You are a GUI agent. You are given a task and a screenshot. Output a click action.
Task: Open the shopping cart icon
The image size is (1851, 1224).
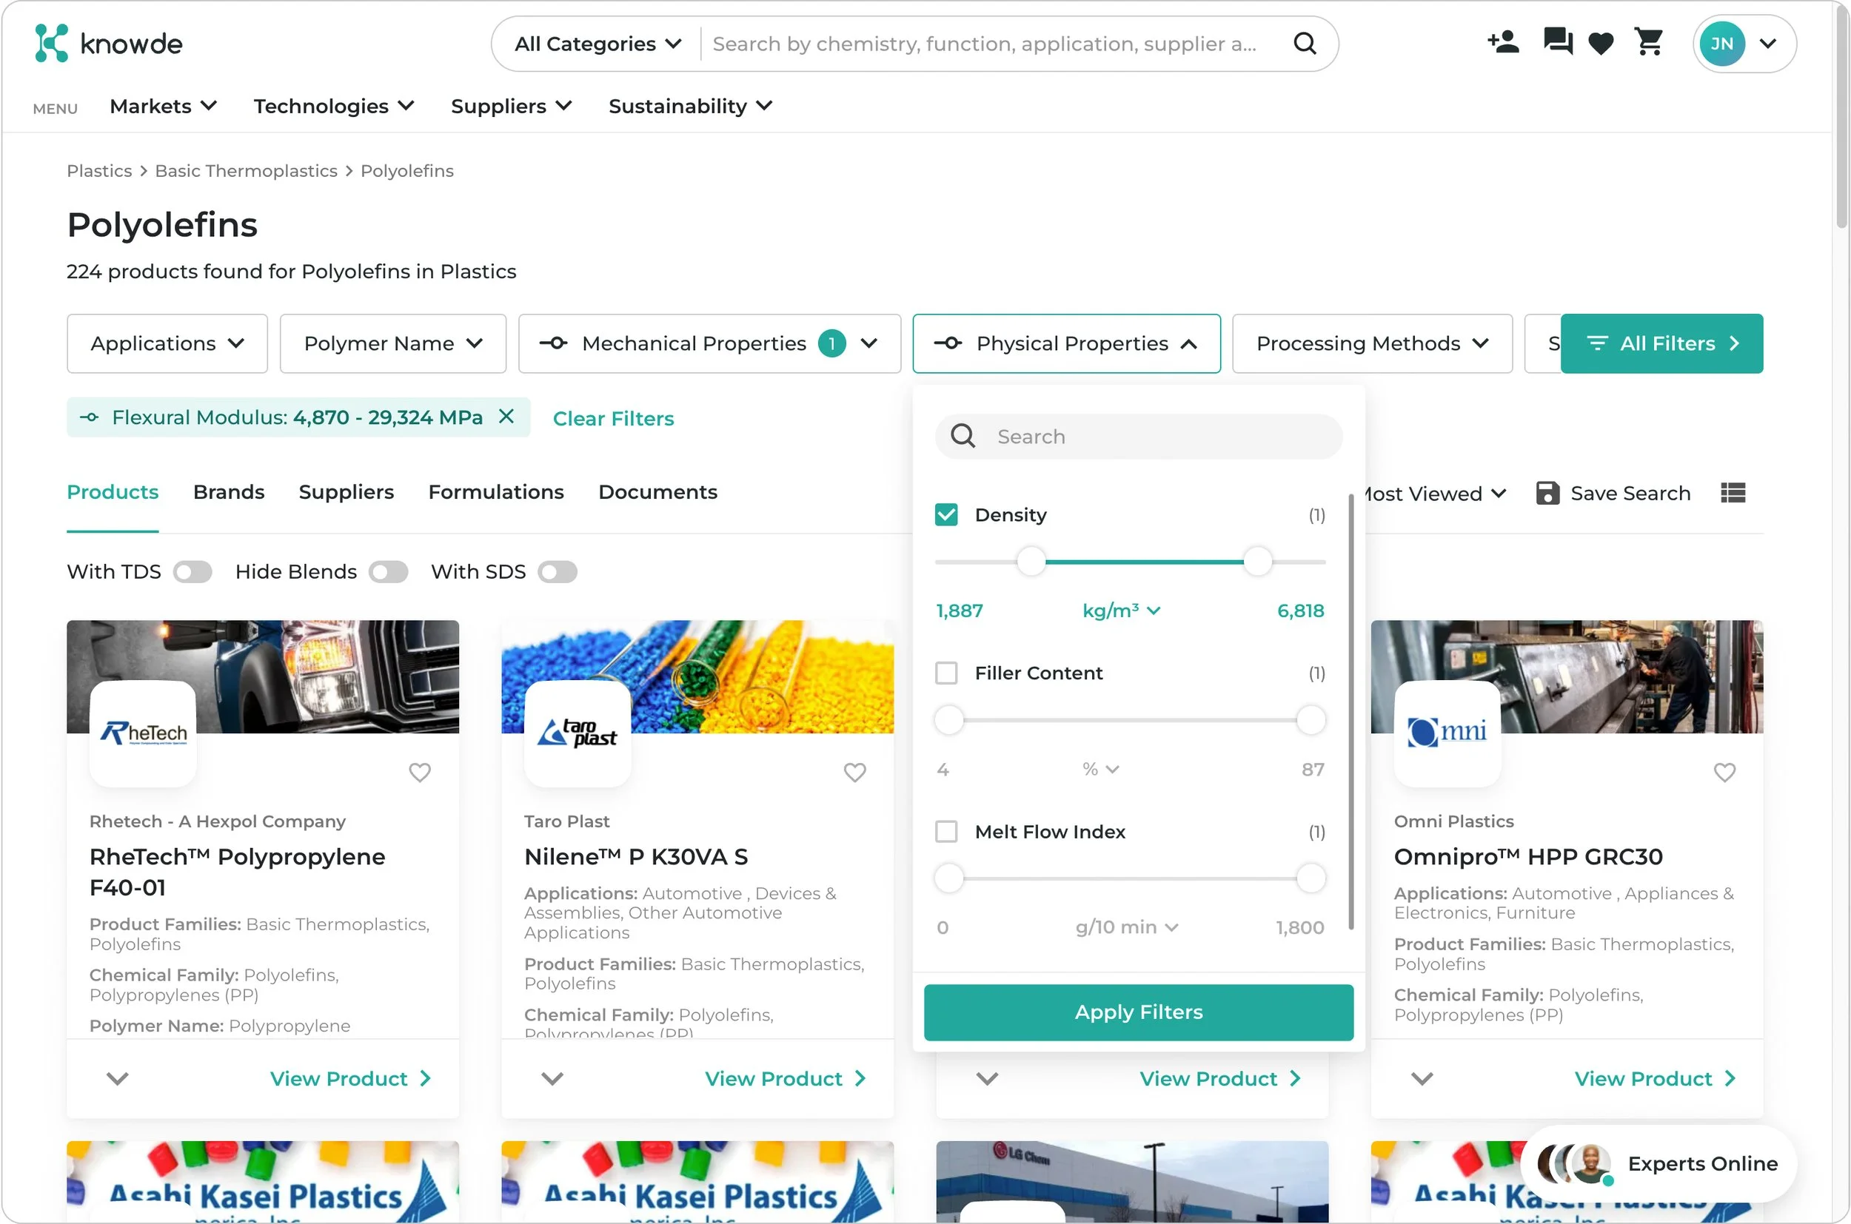click(x=1649, y=42)
